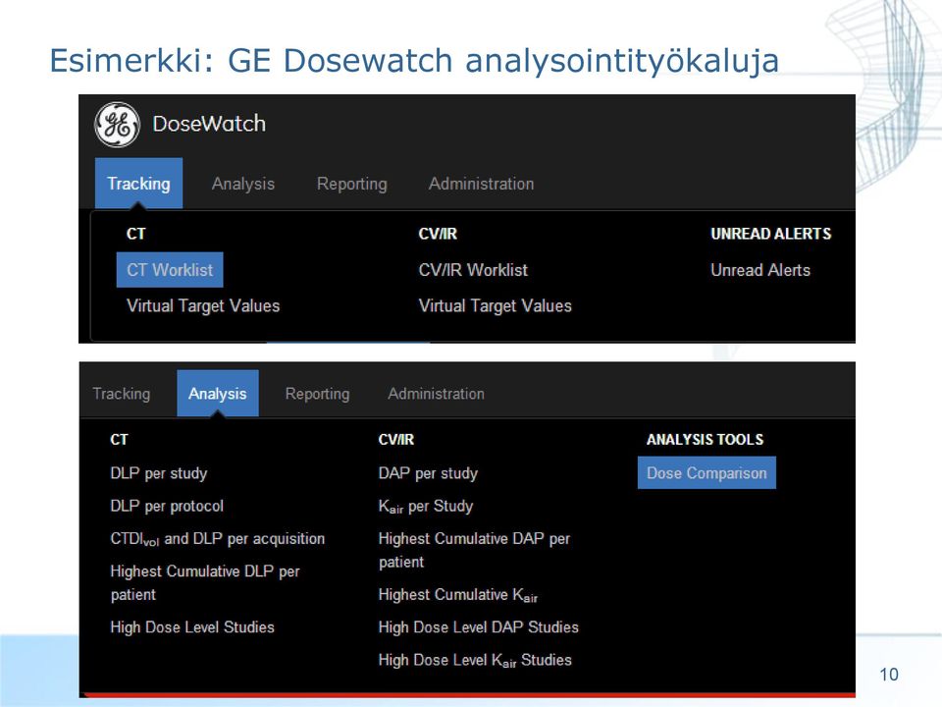
Task: Open DAP per study analysis
Action: coord(428,473)
